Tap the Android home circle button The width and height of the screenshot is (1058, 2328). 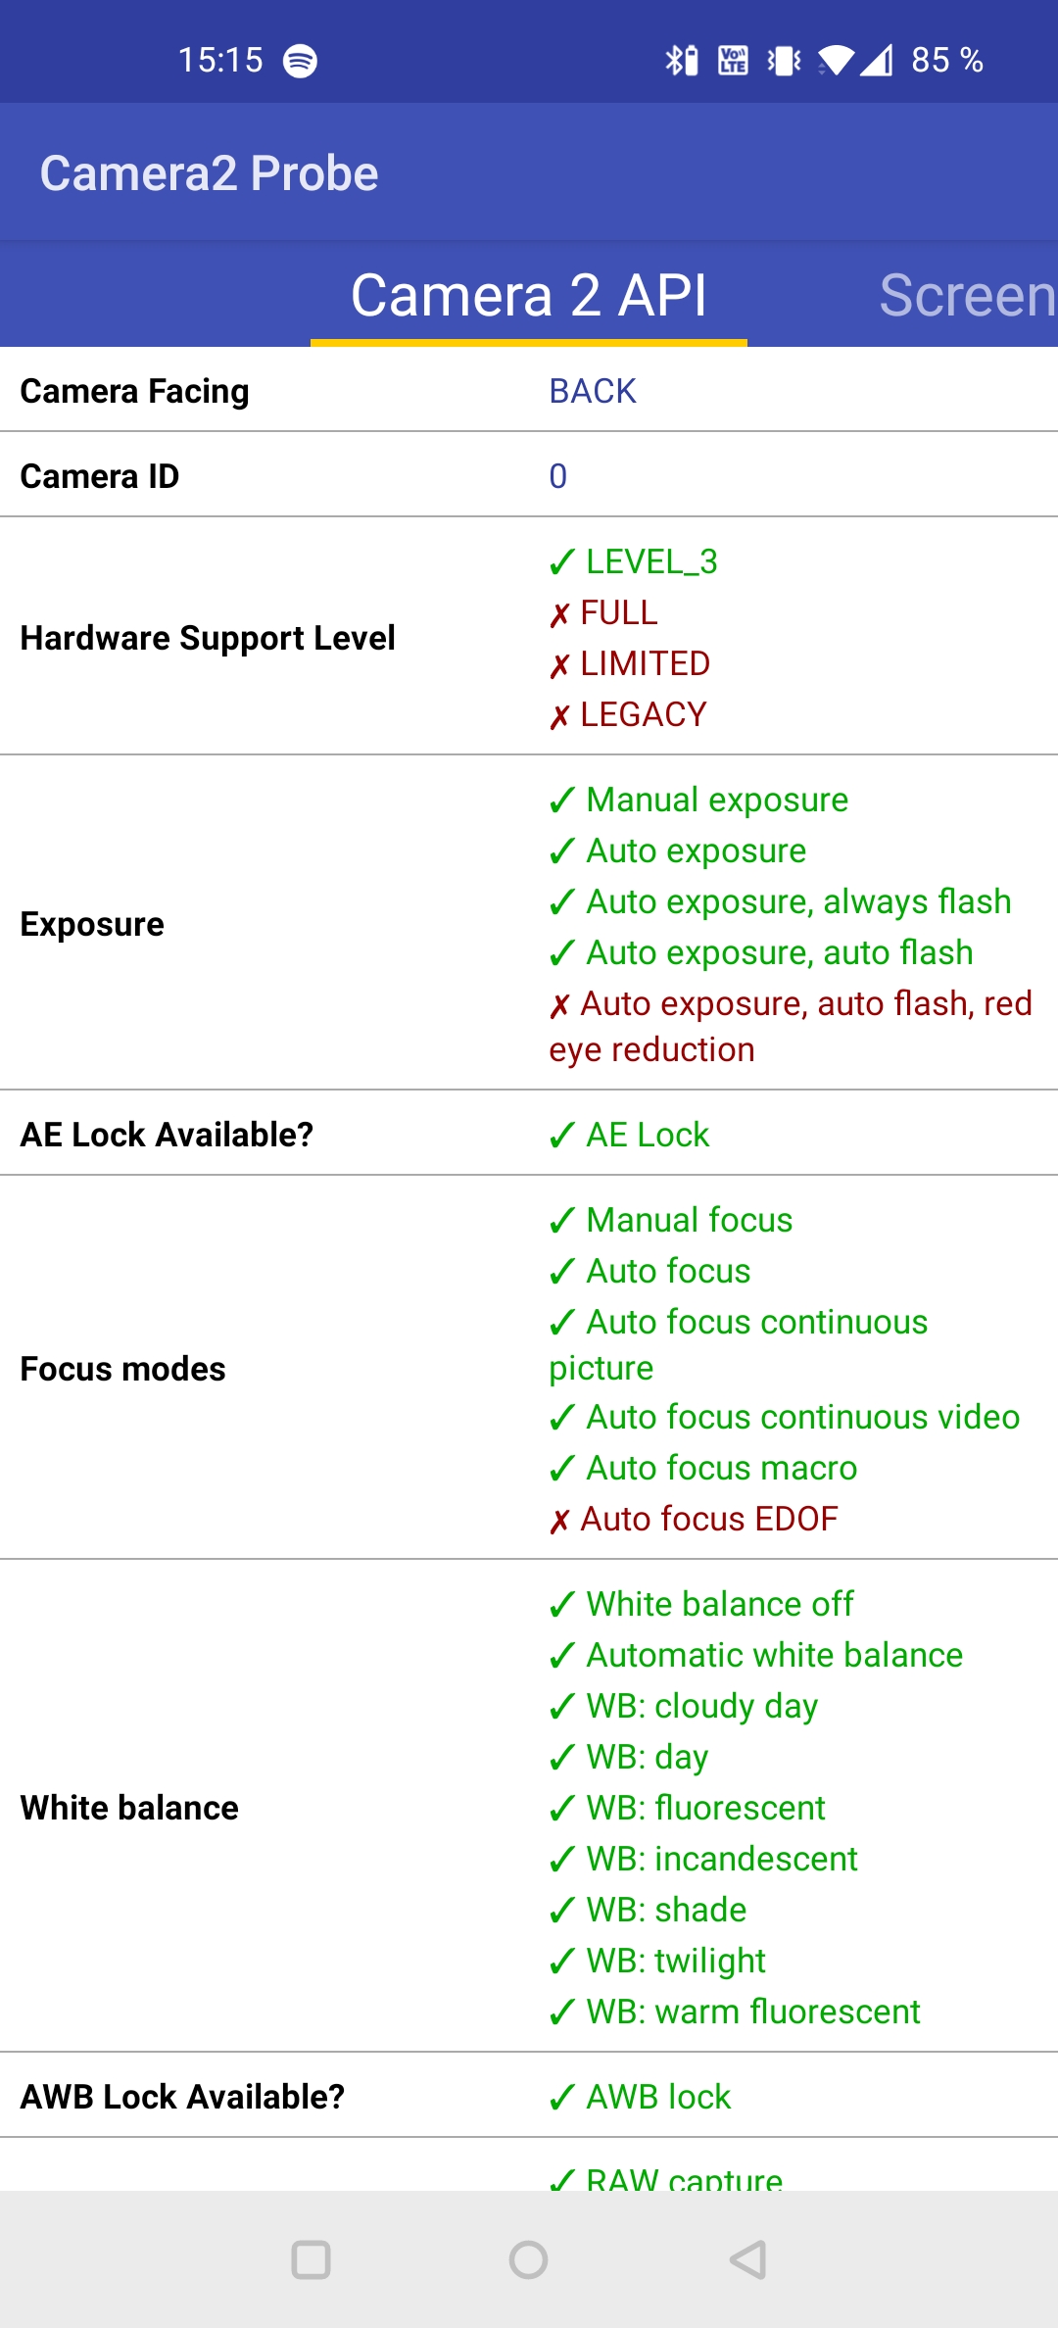[x=529, y=2259]
